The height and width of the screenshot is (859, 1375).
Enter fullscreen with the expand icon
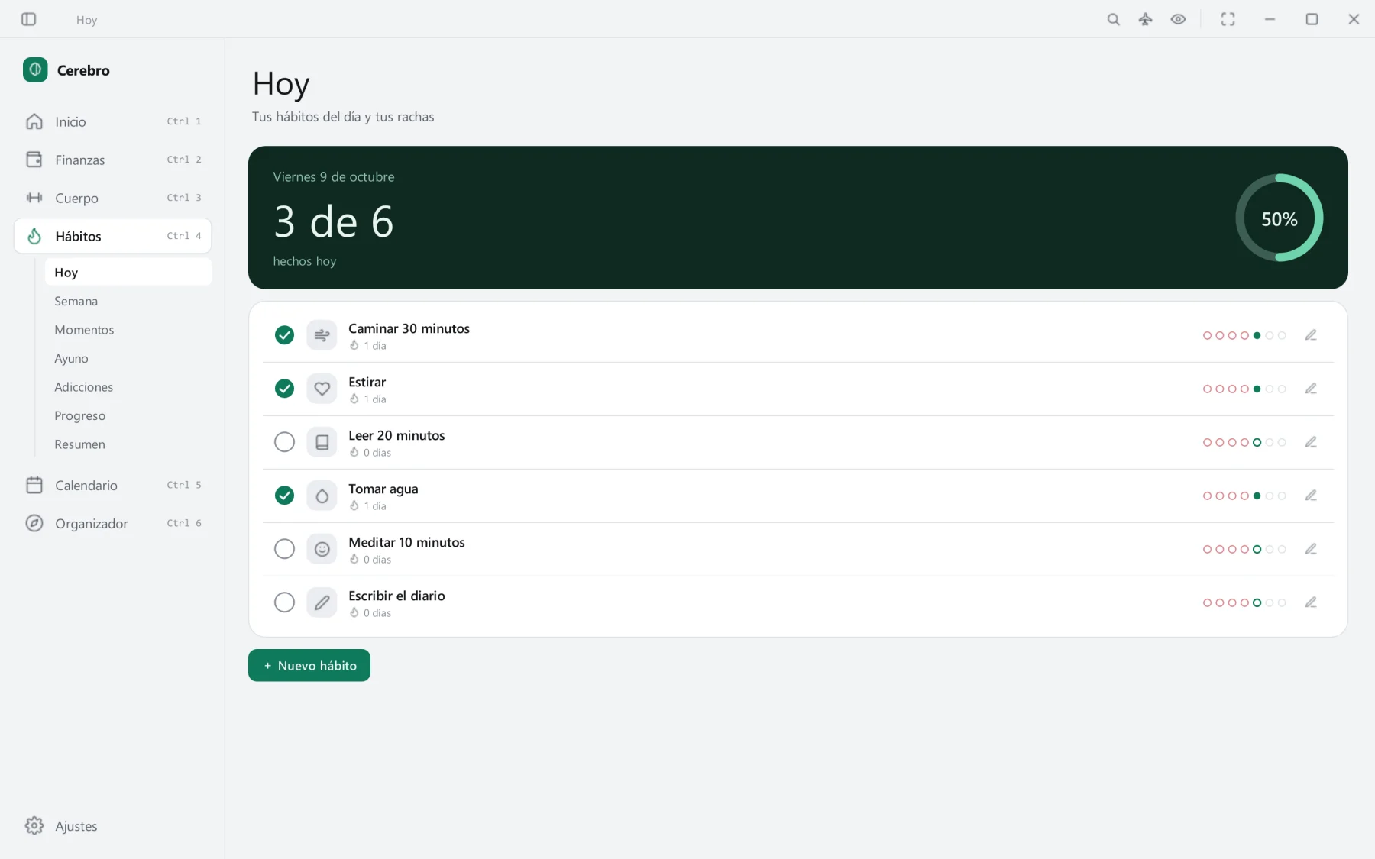[x=1228, y=19]
